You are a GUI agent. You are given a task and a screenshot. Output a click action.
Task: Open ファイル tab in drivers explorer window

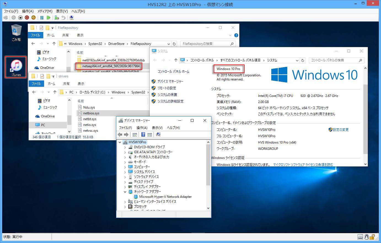[x=36, y=84]
